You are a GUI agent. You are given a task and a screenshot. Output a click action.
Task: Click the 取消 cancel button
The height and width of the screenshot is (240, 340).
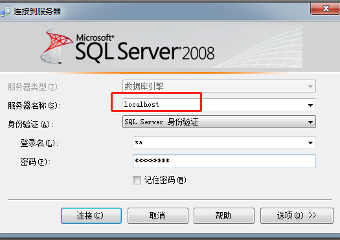[x=158, y=215]
